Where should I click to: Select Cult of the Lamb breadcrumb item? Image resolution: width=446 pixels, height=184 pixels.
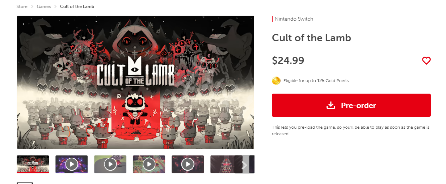coord(77,7)
